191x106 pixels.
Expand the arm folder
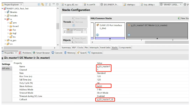click(8, 23)
